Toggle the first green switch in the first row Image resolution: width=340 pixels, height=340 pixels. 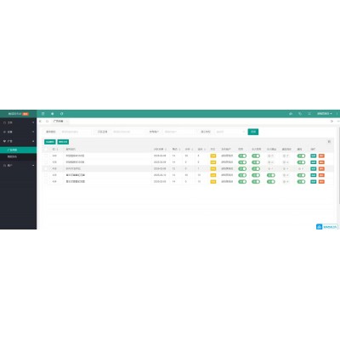242,156
